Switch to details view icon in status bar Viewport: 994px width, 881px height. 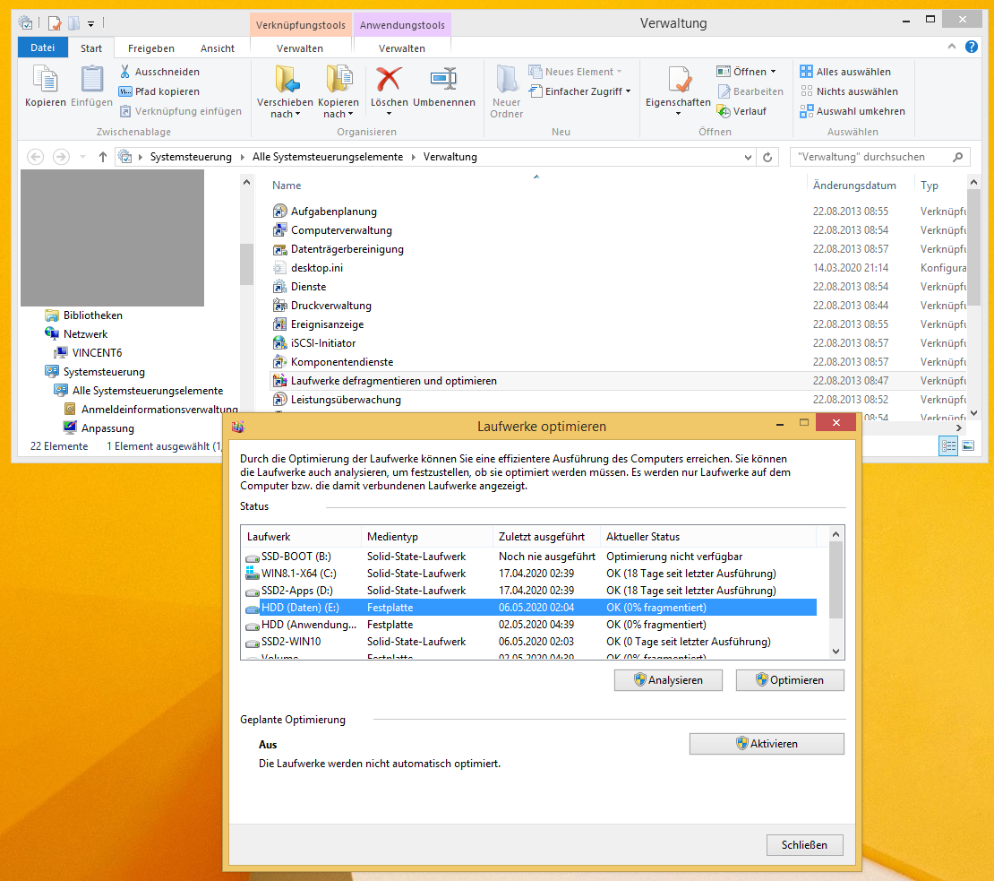pyautogui.click(x=948, y=446)
